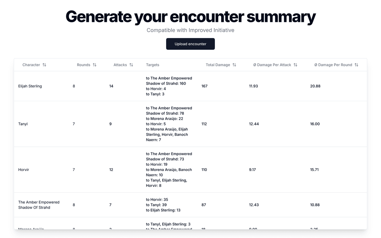Click the Generate your encounter summary heading

[190, 16]
